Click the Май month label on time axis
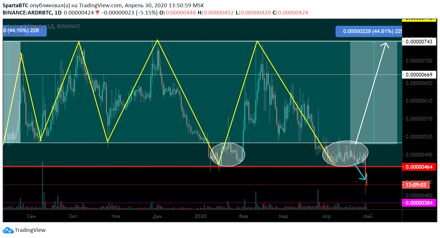Viewport: 440px width, 238px height. [x=368, y=216]
